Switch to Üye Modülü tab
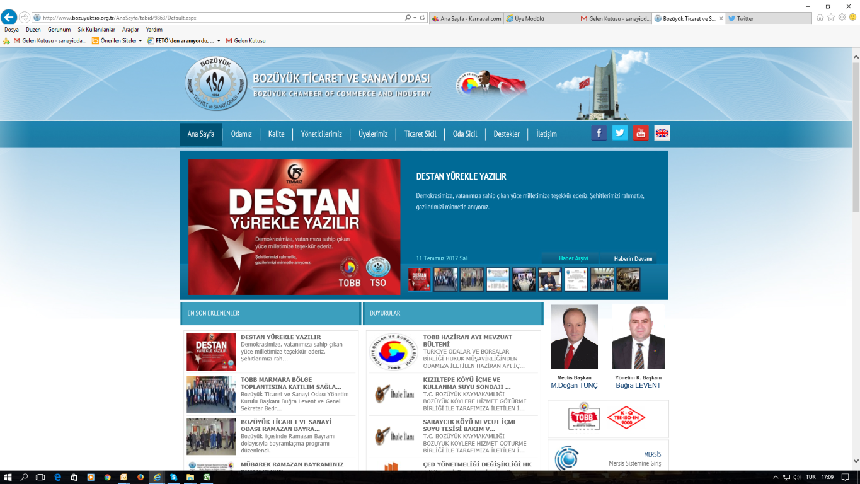860x484 pixels. 541,18
